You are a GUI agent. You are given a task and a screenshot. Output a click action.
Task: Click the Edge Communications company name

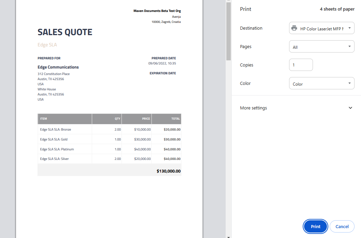click(58, 67)
